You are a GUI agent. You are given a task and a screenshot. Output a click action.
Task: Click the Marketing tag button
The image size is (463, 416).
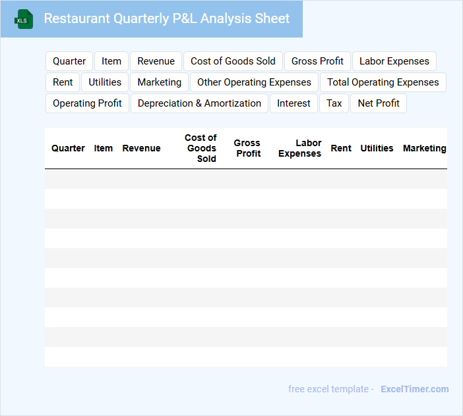159,82
